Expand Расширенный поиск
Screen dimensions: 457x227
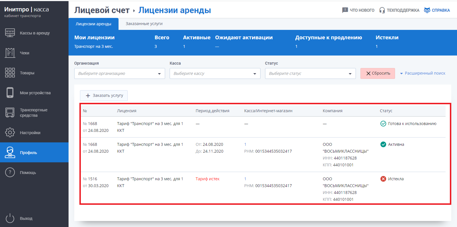pyautogui.click(x=423, y=73)
